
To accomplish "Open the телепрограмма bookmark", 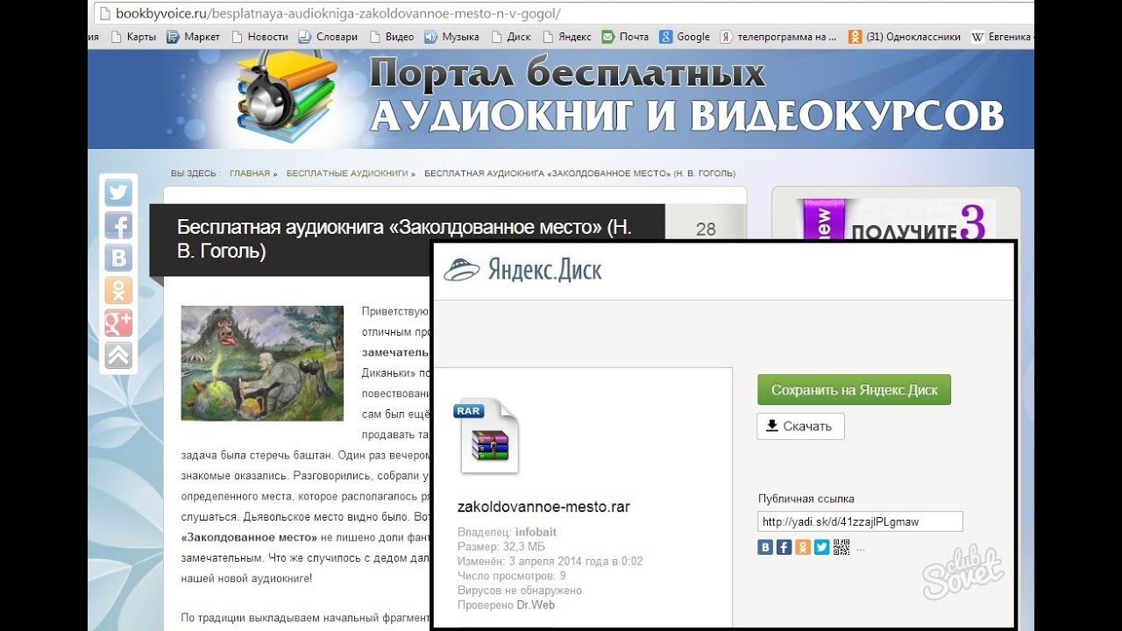I will (x=778, y=37).
